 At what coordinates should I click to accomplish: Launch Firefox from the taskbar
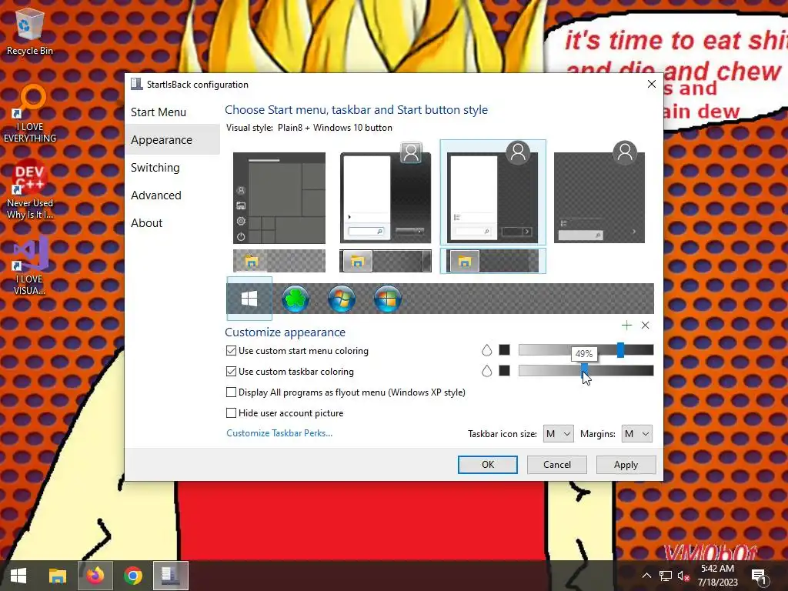[x=95, y=576]
